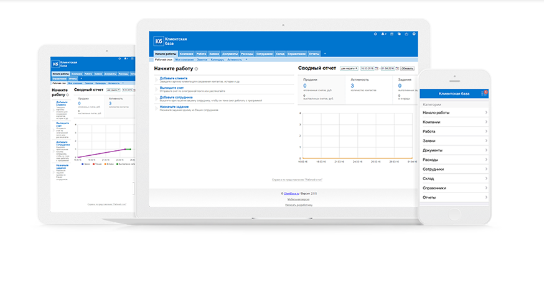Screen dimensions: 544x303
Task: Click the КБ logo on the laptop screen
Action: 159,41
